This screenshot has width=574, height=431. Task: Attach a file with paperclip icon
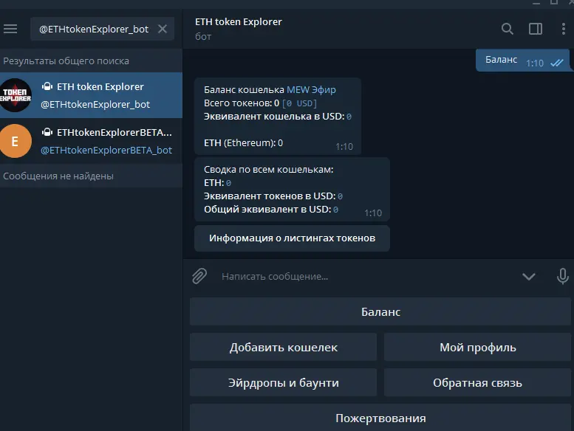[199, 276]
